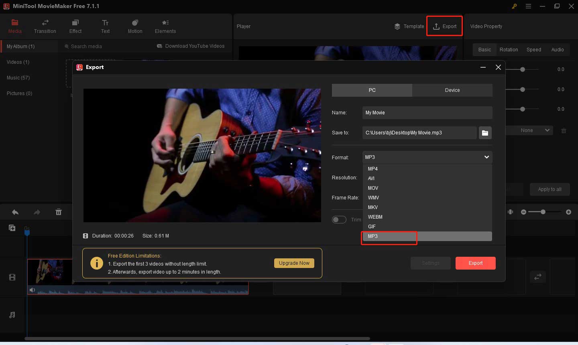The image size is (578, 345).
Task: Switch to the Device tab
Action: click(x=452, y=90)
